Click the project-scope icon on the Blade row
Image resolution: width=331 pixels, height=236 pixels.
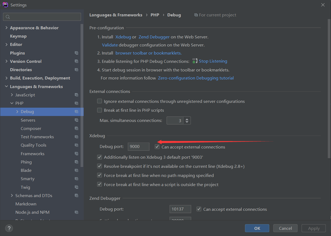(76, 170)
